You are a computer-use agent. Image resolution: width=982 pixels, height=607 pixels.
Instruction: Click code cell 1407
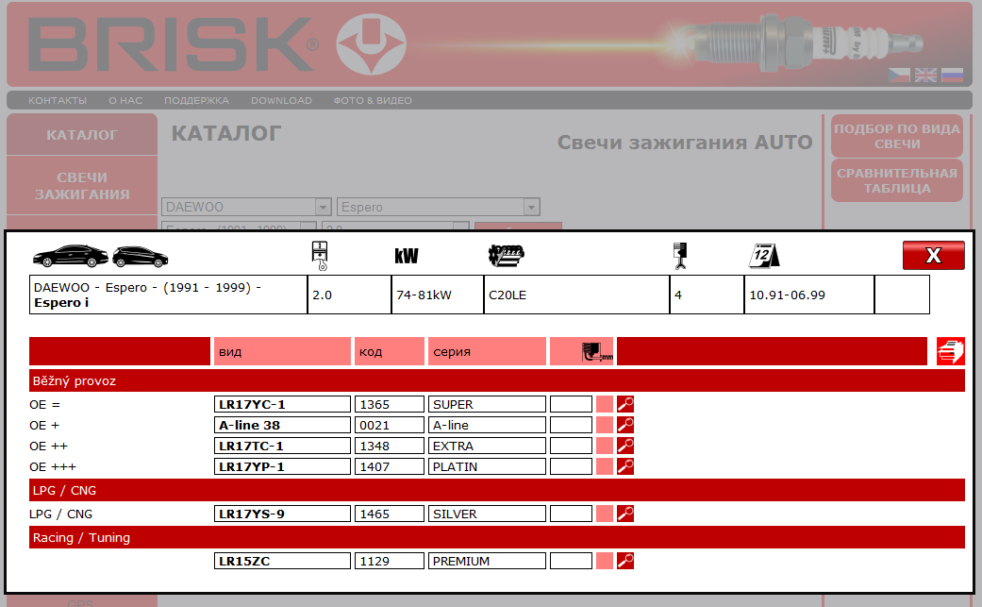click(x=390, y=466)
